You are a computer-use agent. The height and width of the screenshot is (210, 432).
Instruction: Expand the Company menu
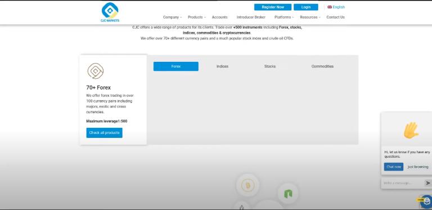pos(172,17)
